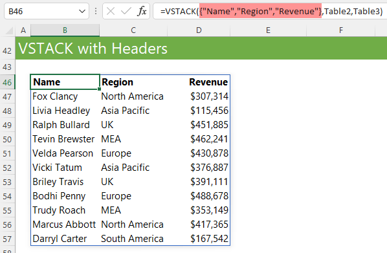This screenshot has width=387, height=253.
Task: Select 'South America' region cell
Action: click(133, 239)
